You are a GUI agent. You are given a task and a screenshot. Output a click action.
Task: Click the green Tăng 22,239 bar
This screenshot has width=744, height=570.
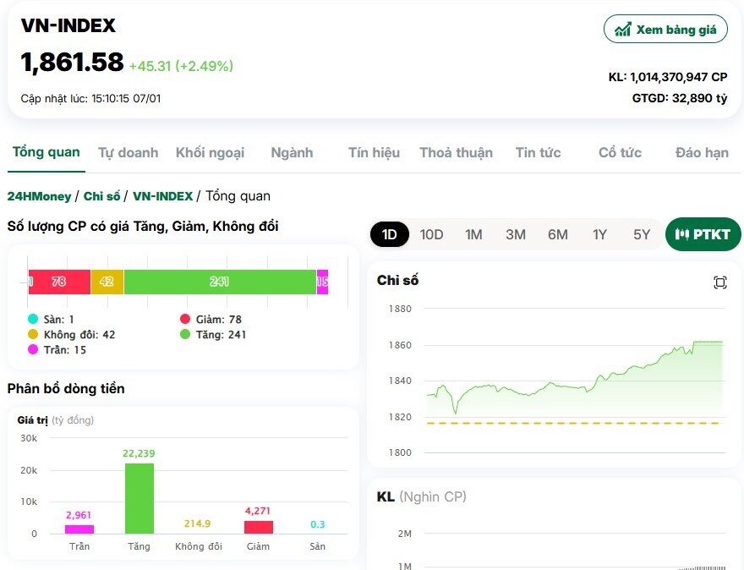click(139, 498)
